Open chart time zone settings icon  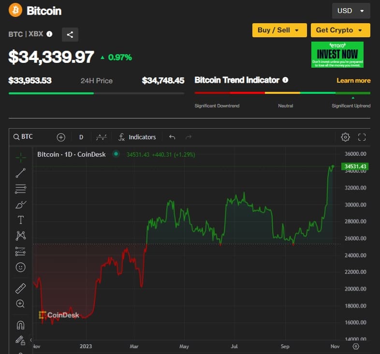coord(356,346)
